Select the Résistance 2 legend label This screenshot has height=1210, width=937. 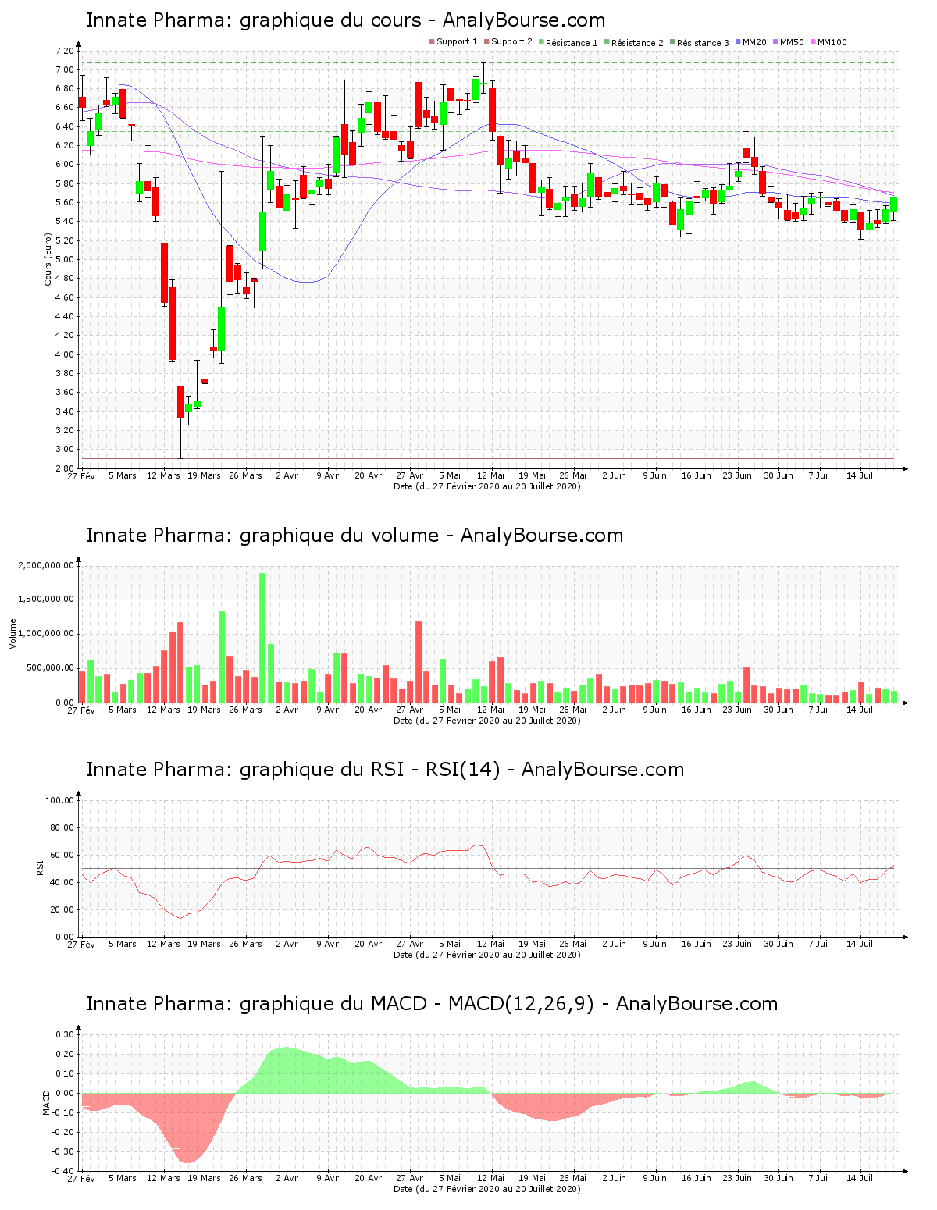coord(637,43)
